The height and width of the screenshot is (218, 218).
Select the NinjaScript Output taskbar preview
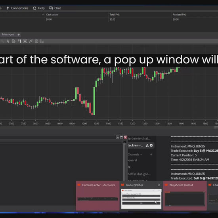185,196
